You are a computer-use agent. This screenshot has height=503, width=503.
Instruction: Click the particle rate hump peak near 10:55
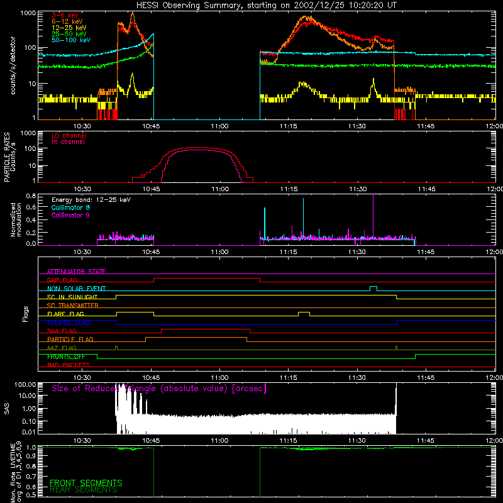[197, 148]
